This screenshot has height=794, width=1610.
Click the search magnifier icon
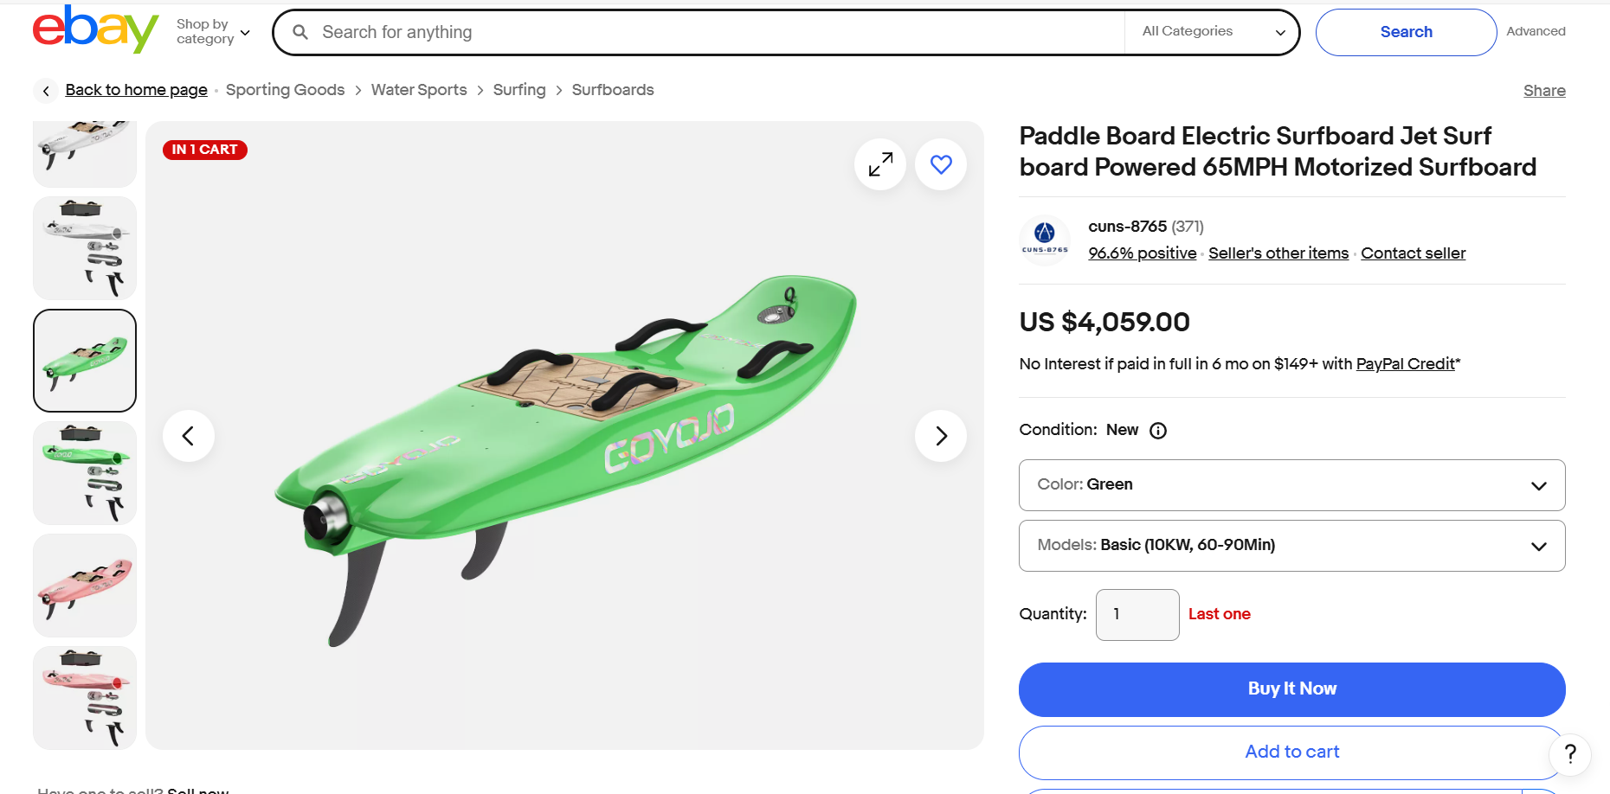(299, 32)
